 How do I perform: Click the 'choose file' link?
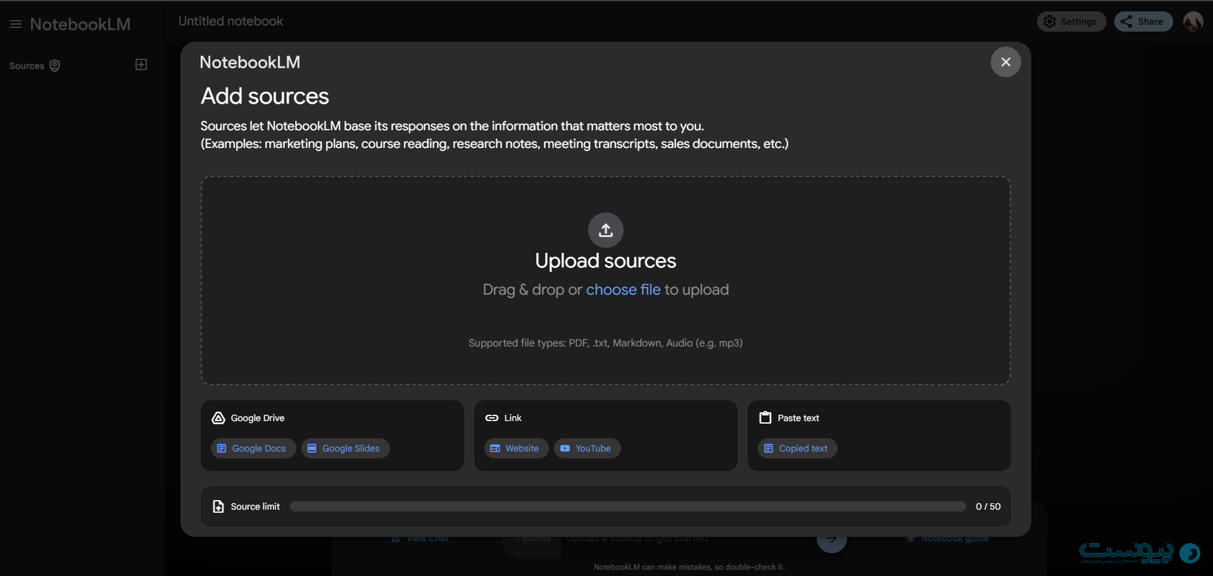tap(623, 290)
